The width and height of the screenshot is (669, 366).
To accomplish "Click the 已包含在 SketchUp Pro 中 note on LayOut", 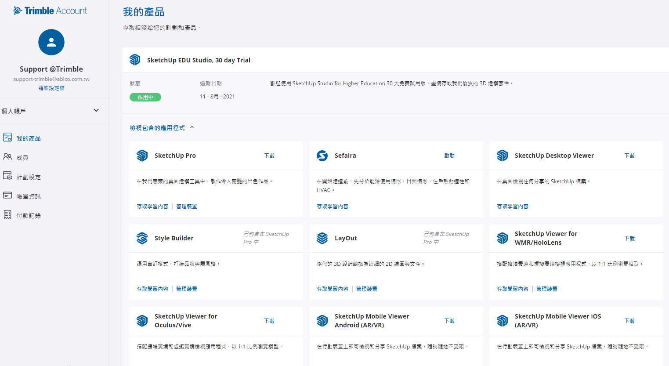I will point(446,238).
